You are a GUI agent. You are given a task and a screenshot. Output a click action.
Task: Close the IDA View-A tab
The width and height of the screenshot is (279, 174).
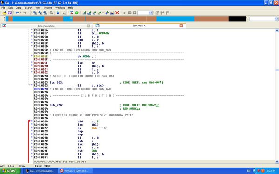[181, 26]
